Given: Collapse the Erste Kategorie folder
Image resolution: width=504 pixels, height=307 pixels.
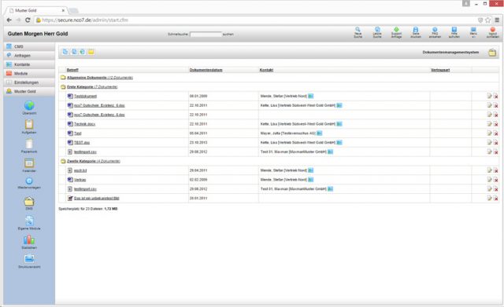Looking at the screenshot, I should coord(63,87).
